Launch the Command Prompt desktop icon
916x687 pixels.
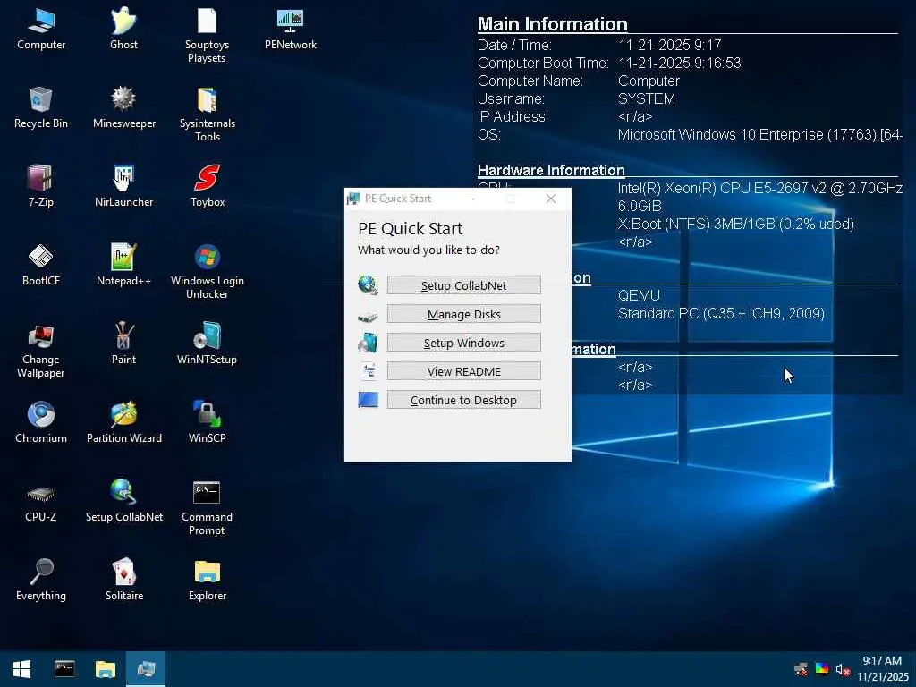[x=207, y=507]
